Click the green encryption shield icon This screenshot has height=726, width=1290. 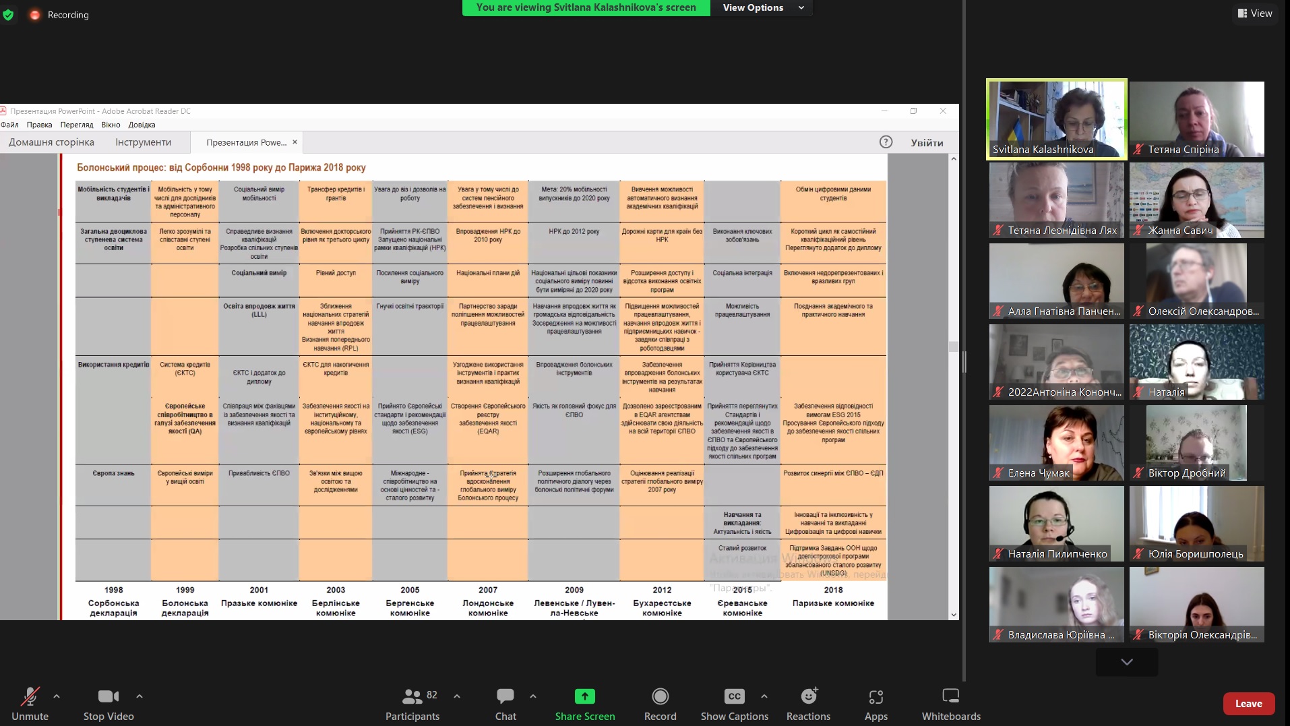9,14
